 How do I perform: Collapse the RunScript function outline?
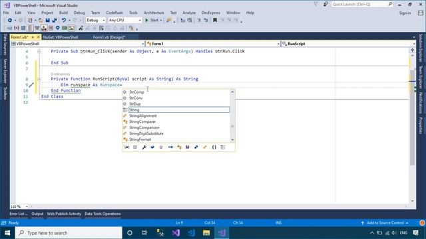(x=39, y=79)
